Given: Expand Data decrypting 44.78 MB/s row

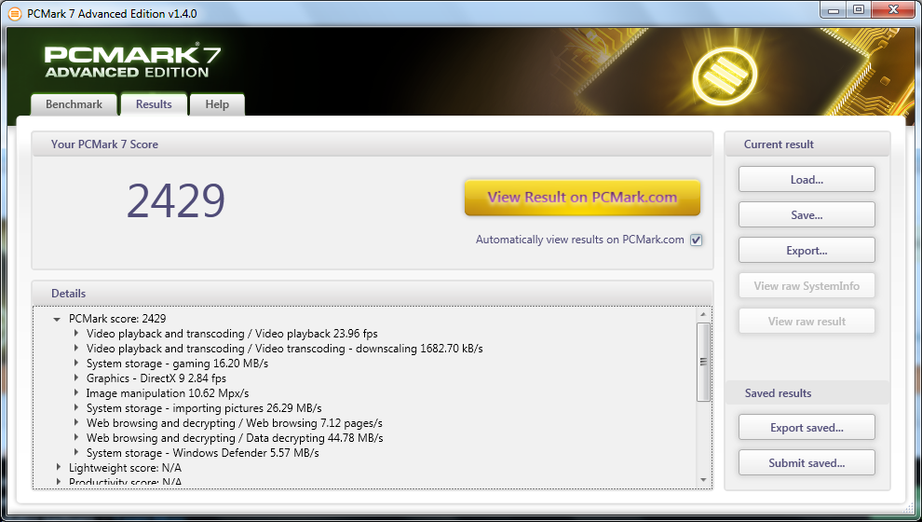Looking at the screenshot, I should (76, 437).
